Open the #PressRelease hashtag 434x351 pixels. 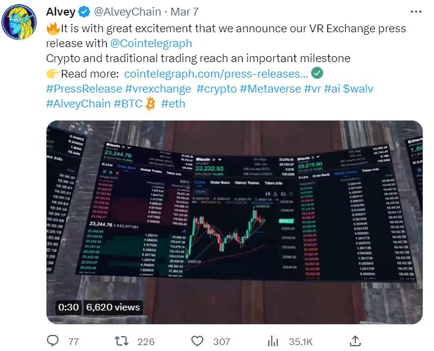tap(84, 89)
